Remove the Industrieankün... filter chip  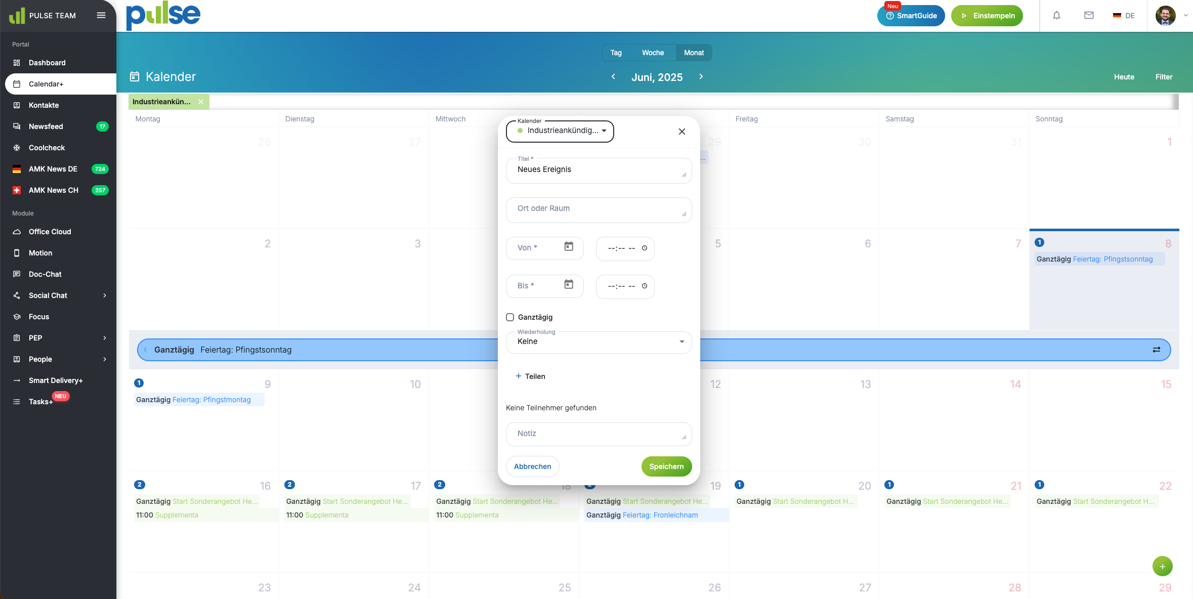pos(201,102)
